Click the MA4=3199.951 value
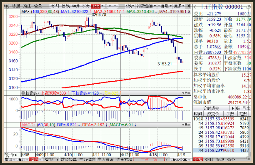 coord(173,12)
